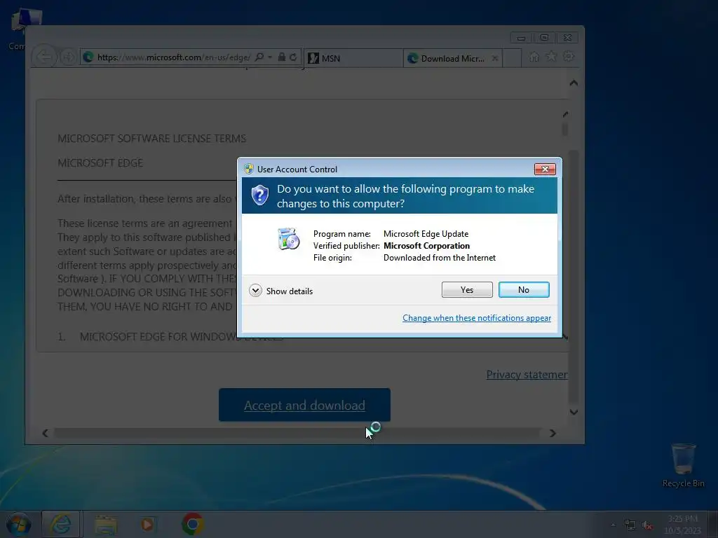Click the horizontal scroll left arrow
This screenshot has height=538, width=718.
(45, 433)
